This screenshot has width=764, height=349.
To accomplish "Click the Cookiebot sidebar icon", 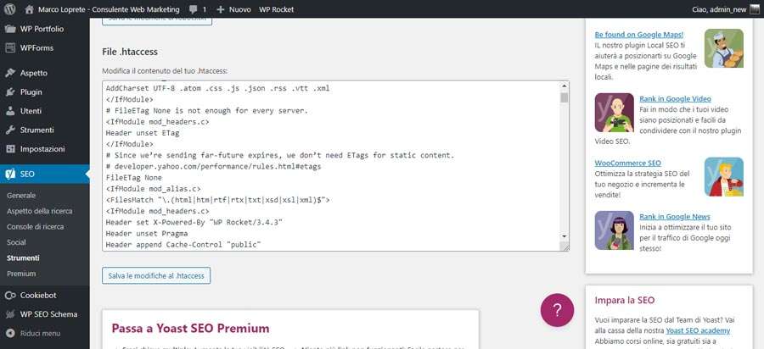I will coord(10,295).
